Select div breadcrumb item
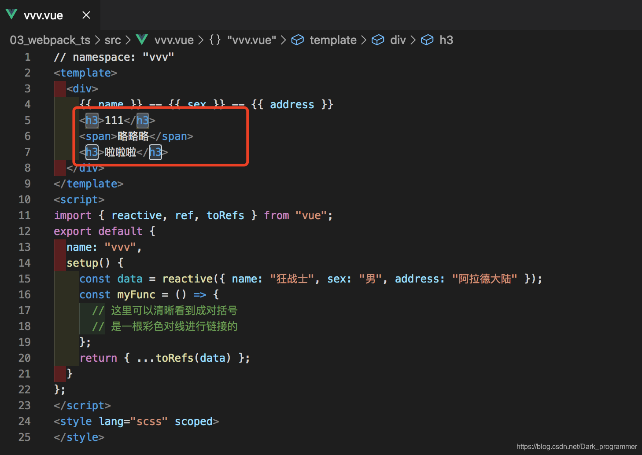The height and width of the screenshot is (455, 642). click(398, 40)
